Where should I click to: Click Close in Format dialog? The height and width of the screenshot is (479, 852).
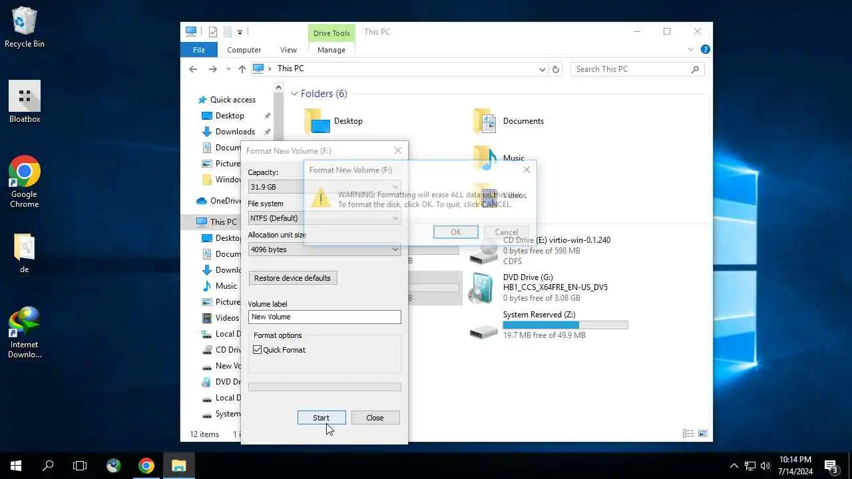[x=375, y=418]
